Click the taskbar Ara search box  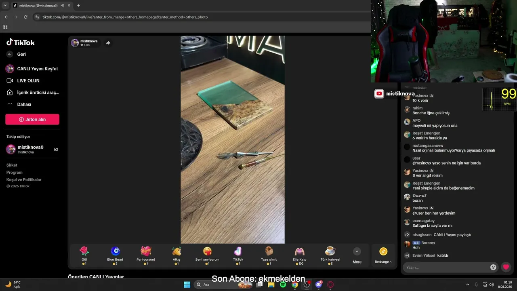click(x=223, y=285)
